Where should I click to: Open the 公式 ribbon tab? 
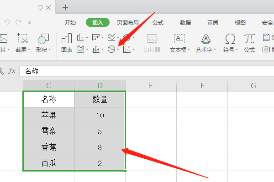click(x=158, y=22)
